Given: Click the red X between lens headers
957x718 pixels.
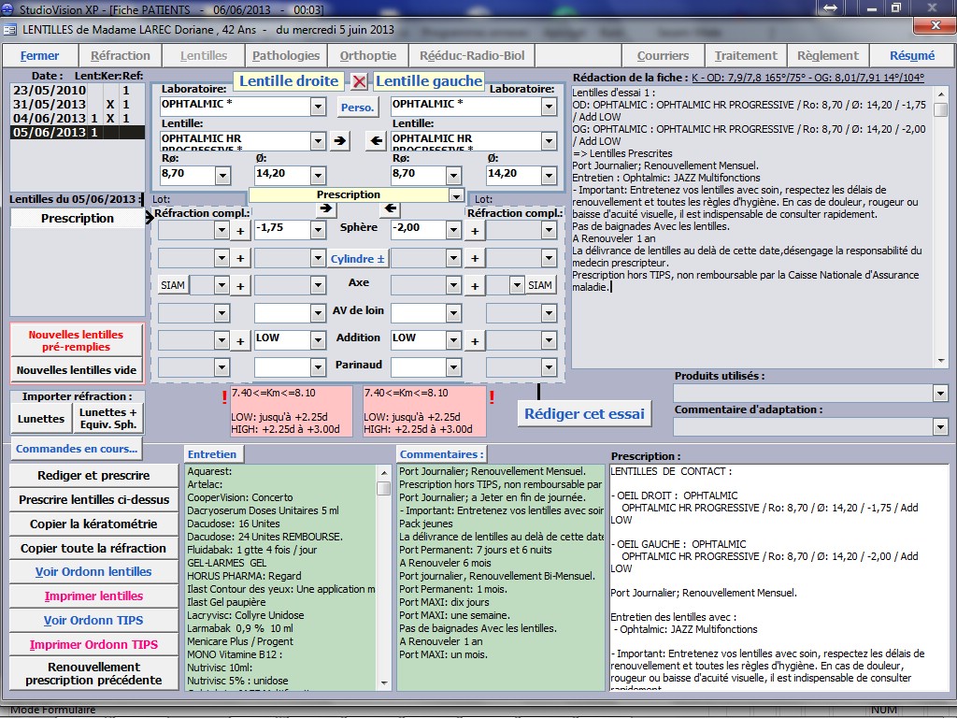Looking at the screenshot, I should [359, 81].
